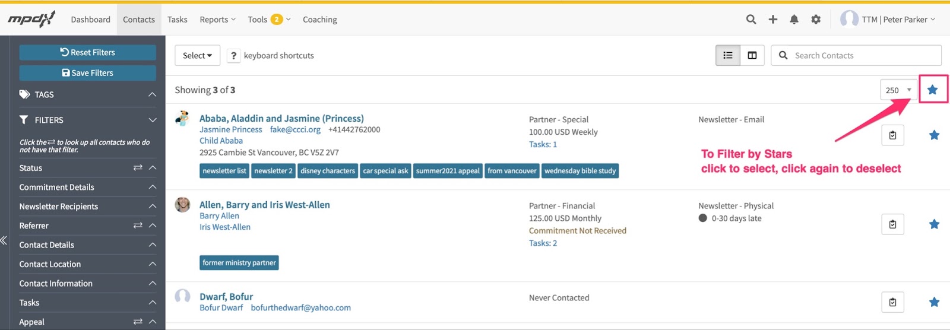
Task: Focus the Search Contacts field
Action: coord(856,55)
